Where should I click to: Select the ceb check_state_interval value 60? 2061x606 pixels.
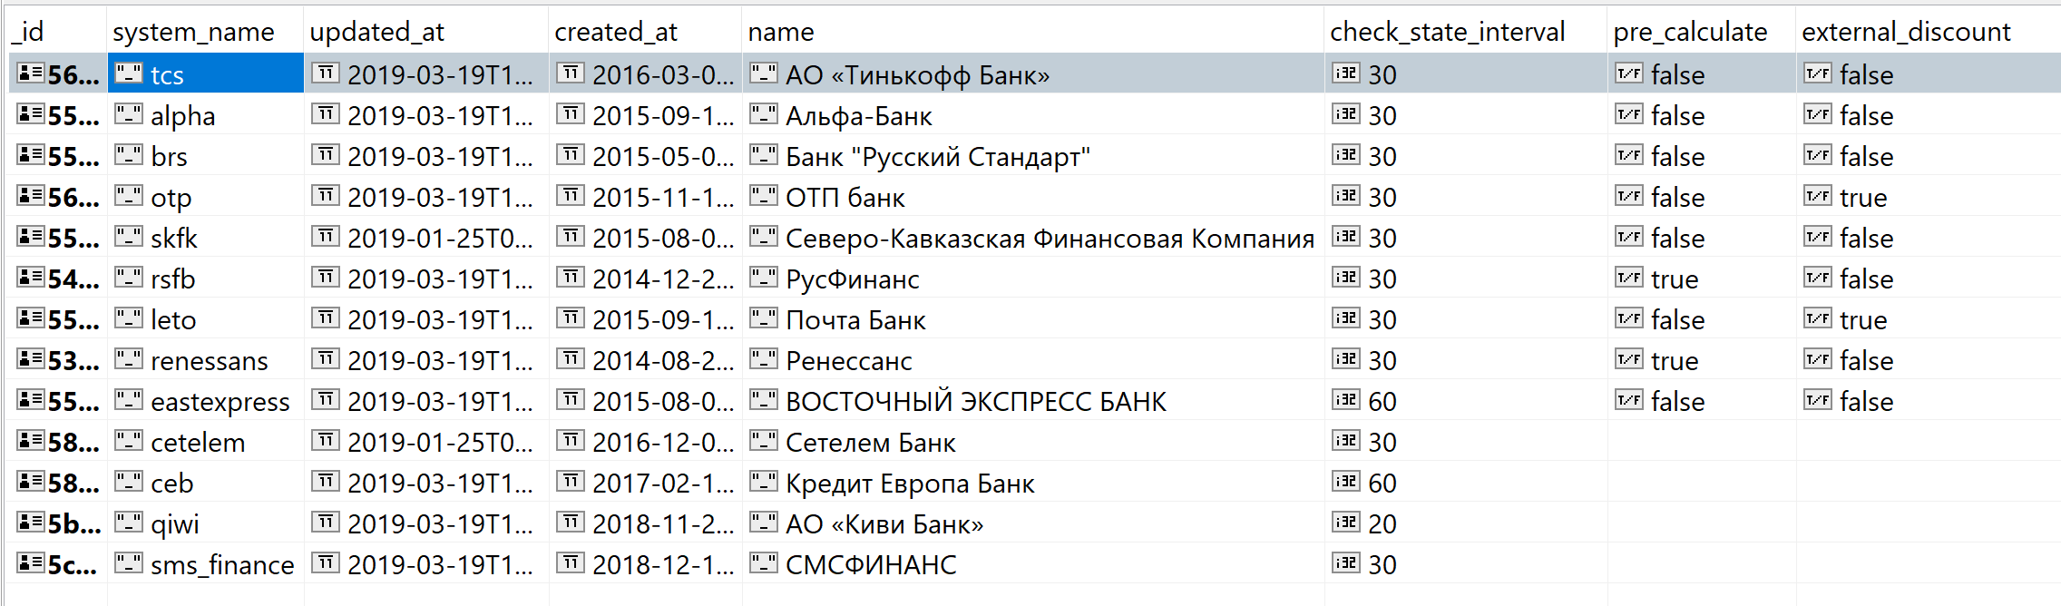click(1382, 483)
